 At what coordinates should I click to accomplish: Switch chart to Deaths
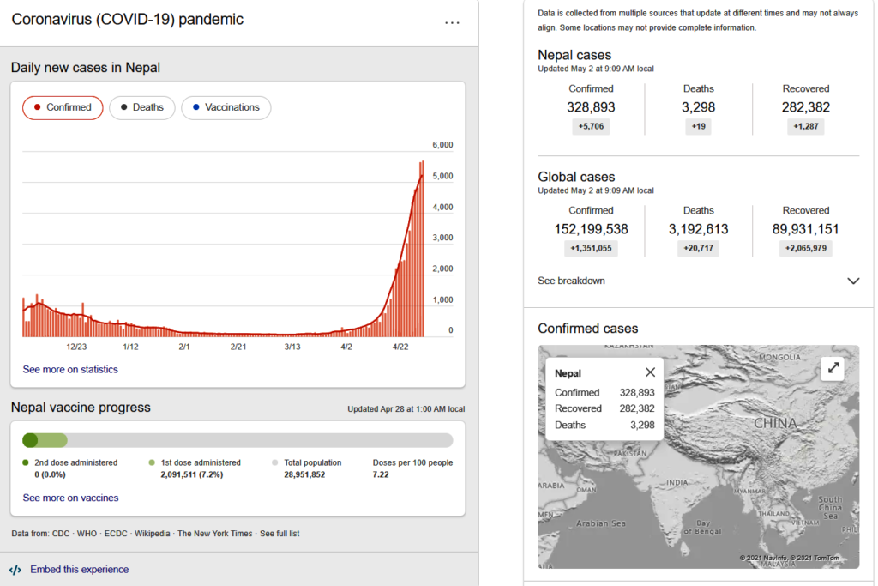pos(142,107)
